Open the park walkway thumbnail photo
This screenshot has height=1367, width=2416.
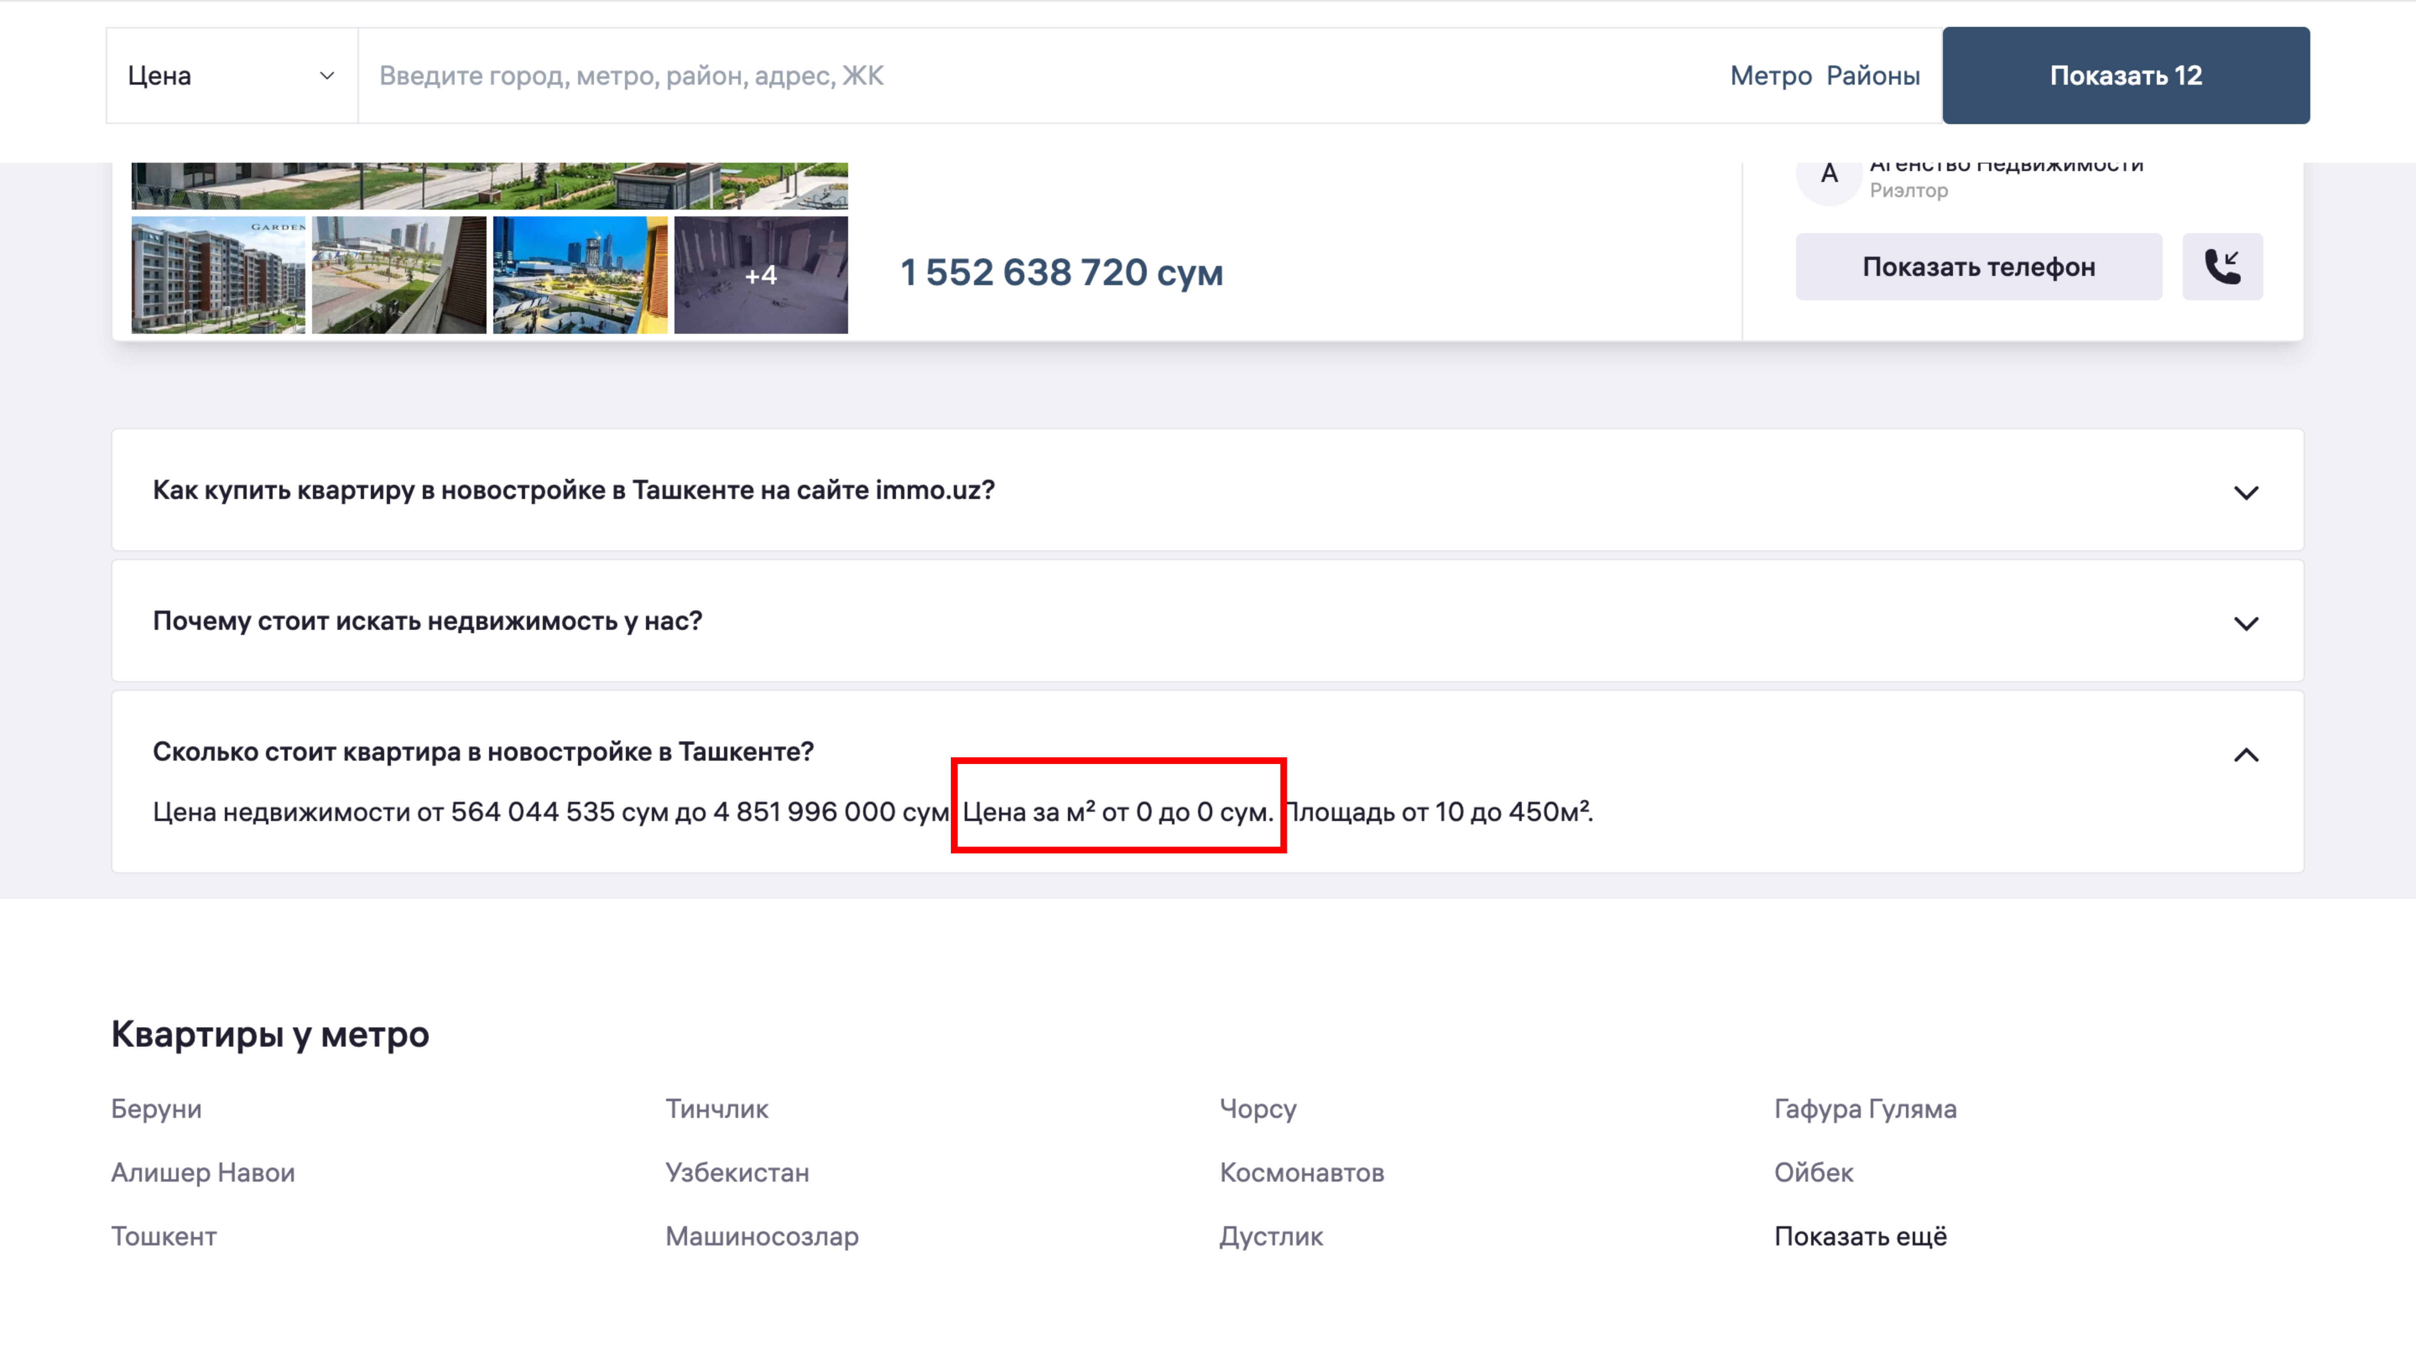click(399, 274)
